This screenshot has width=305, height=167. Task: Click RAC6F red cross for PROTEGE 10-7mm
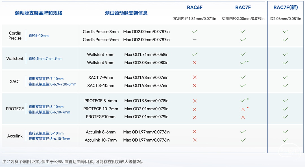point(195,109)
